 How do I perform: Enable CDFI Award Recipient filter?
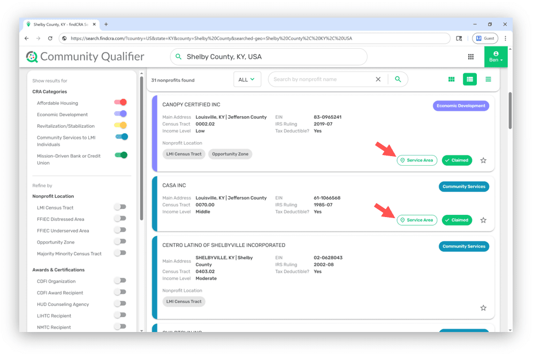(120, 292)
